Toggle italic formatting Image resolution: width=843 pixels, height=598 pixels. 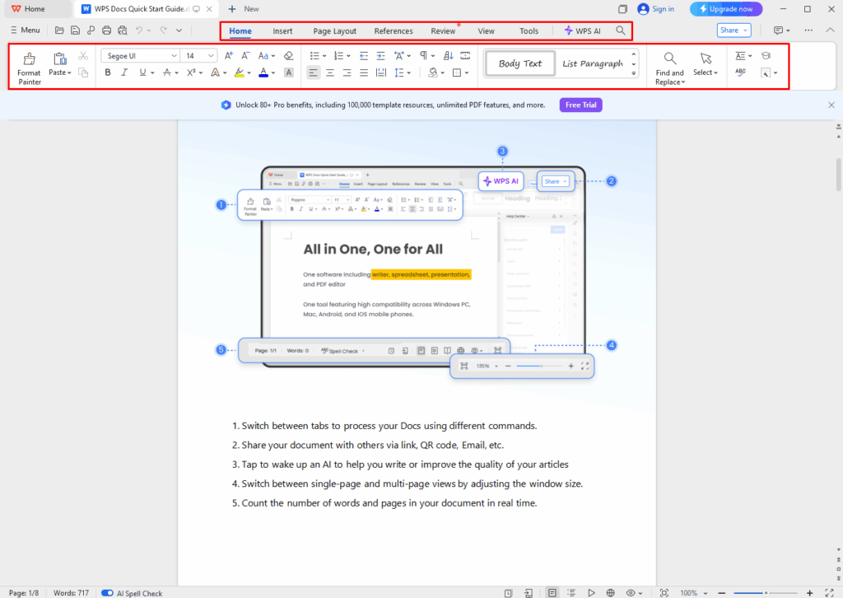(125, 72)
